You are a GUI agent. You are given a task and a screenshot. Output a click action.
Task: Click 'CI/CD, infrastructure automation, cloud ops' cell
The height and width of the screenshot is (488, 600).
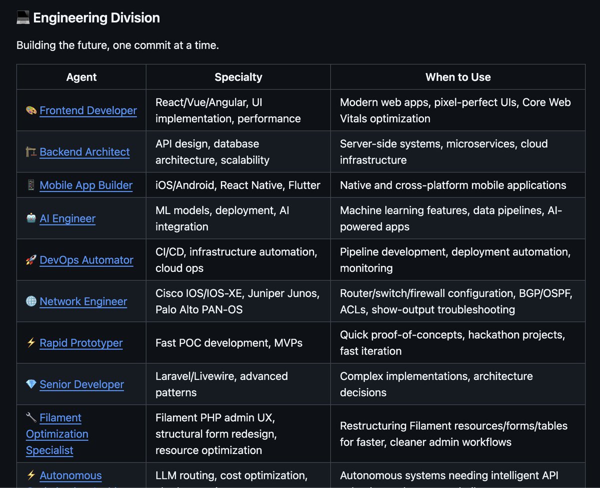238,260
